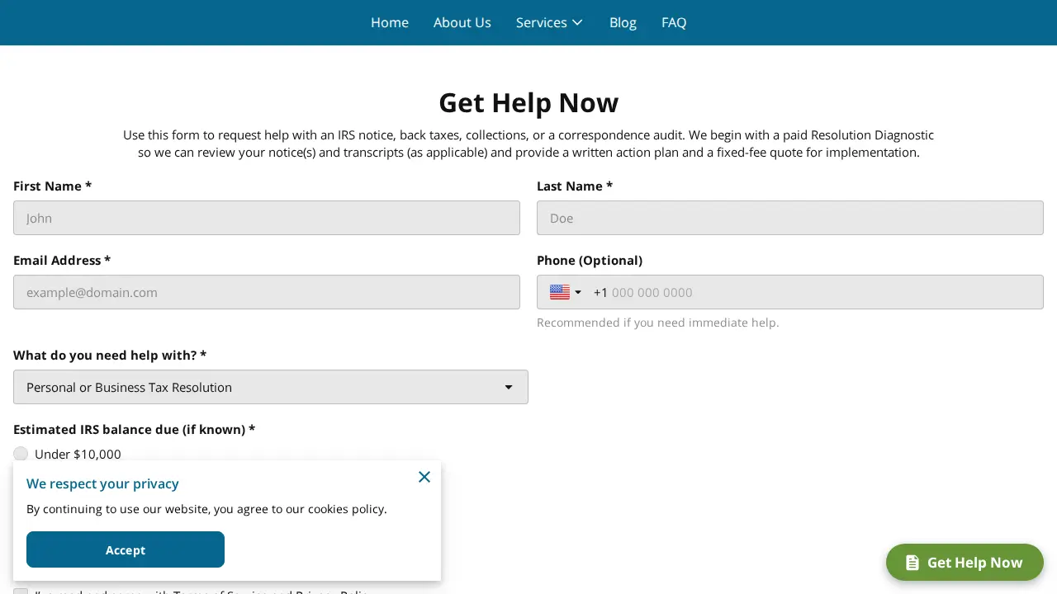This screenshot has height=594, width=1057.
Task: Open the About Us page
Action: 462,22
